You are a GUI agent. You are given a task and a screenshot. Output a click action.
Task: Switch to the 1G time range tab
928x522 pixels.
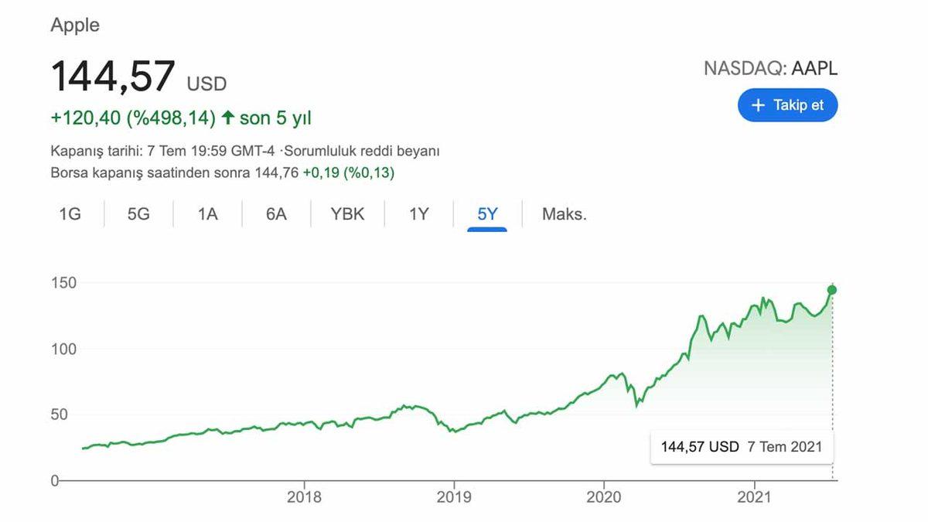coord(69,214)
